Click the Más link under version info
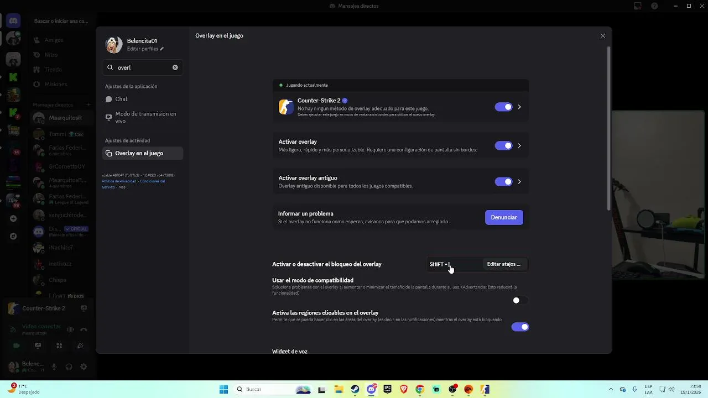The width and height of the screenshot is (708, 398). pos(122,187)
